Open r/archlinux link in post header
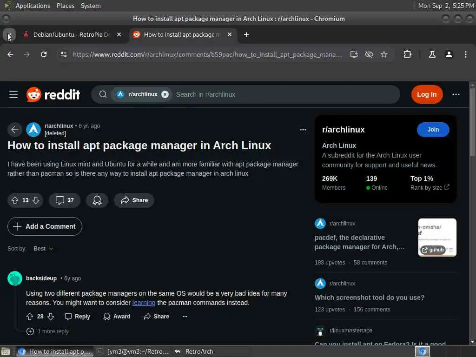Image resolution: width=476 pixels, height=357 pixels. coord(59,126)
